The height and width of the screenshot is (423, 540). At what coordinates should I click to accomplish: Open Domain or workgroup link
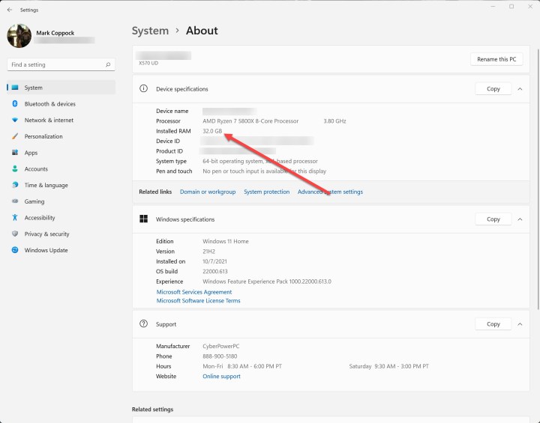[x=208, y=192]
